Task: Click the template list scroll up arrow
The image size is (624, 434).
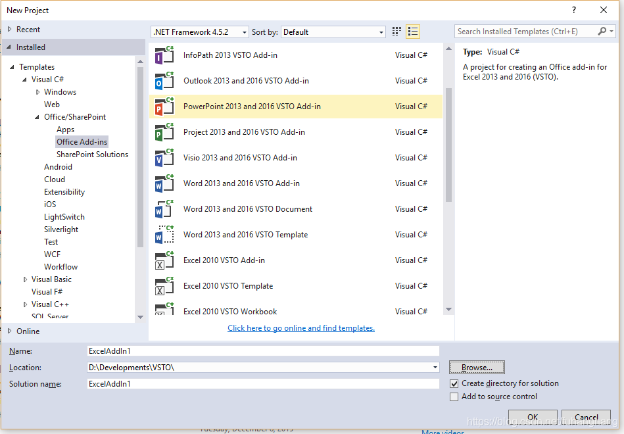Action: coord(448,49)
